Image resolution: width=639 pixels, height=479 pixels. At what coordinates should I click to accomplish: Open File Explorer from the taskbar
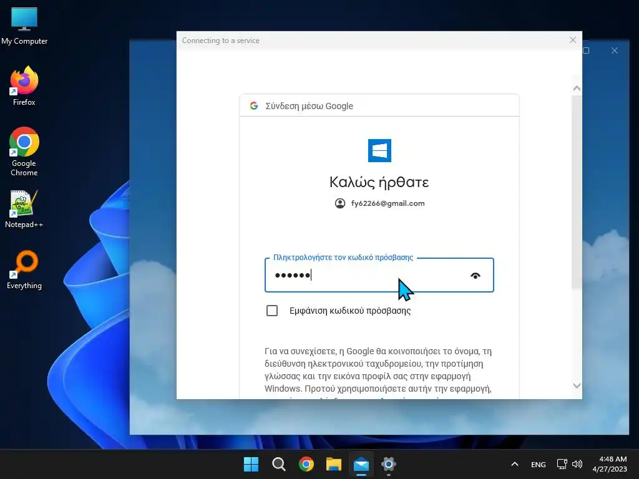tap(333, 464)
